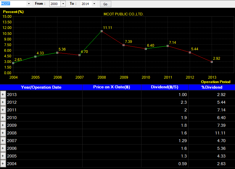This screenshot has width=235, height=169.
Task: Expand the 2006 row
Action: point(3,148)
